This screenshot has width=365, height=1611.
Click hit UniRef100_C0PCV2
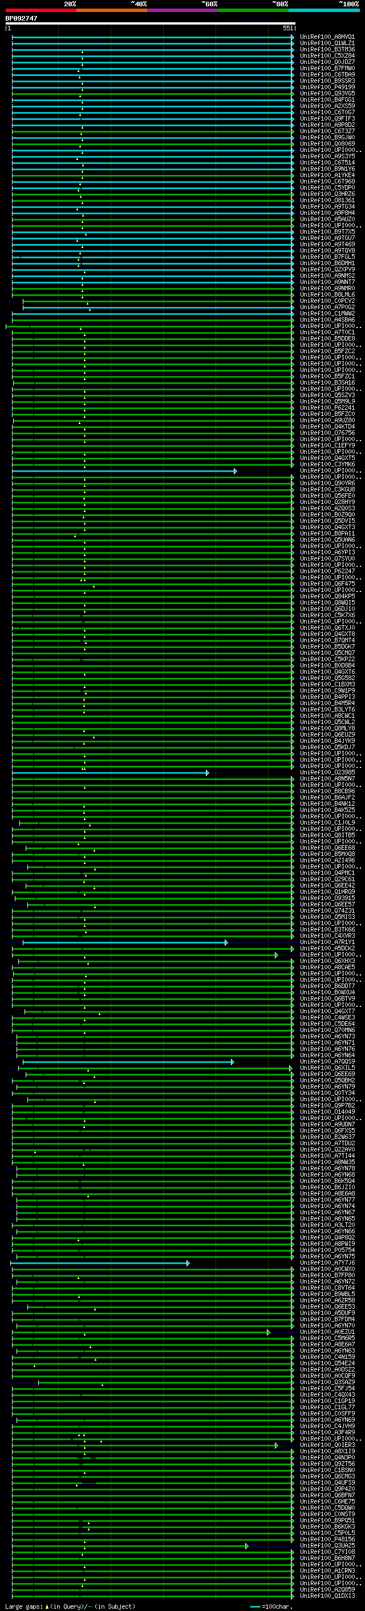[x=327, y=301]
